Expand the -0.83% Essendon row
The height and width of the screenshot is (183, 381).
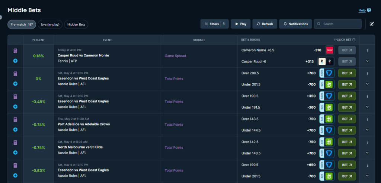367,176
